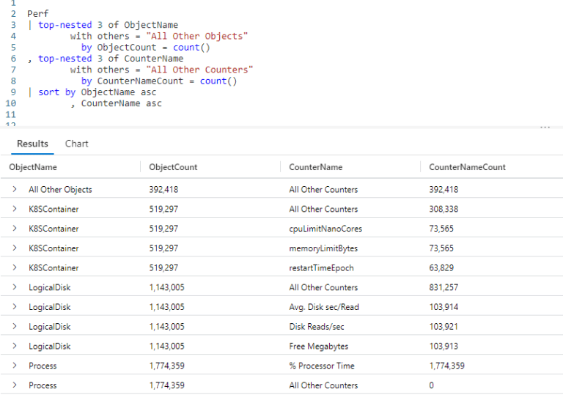This screenshot has width=563, height=403.
Task: Expand the LogicalDisk All Other Counters row
Action: click(15, 287)
